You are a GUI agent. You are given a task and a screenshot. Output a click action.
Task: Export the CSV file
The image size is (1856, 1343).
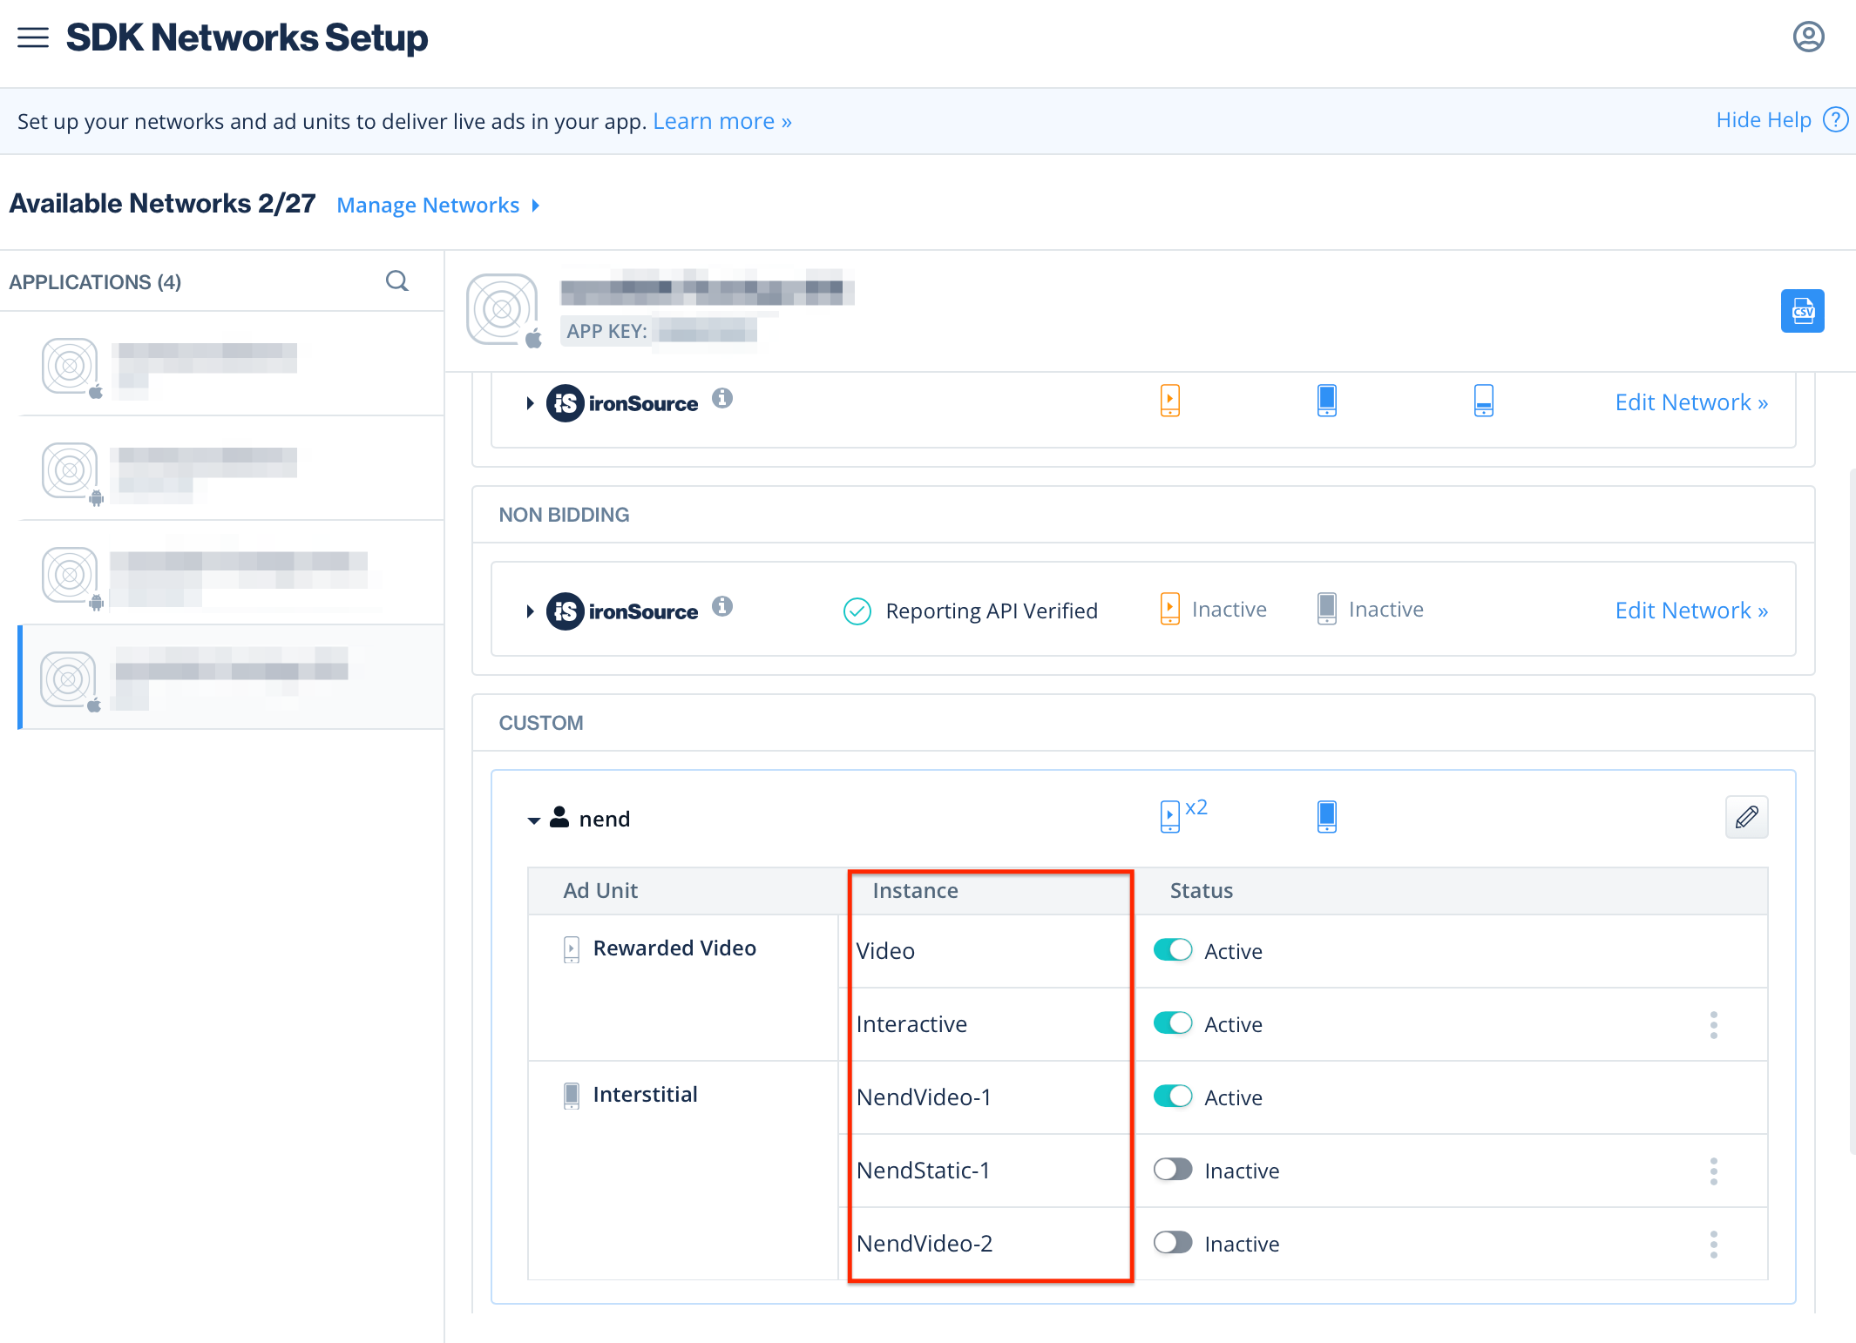pyautogui.click(x=1802, y=311)
